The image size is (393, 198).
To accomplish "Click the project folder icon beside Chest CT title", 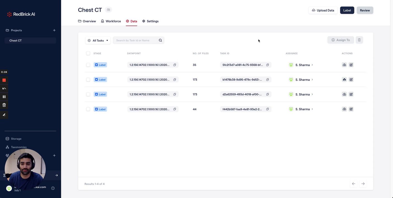I will point(109,10).
